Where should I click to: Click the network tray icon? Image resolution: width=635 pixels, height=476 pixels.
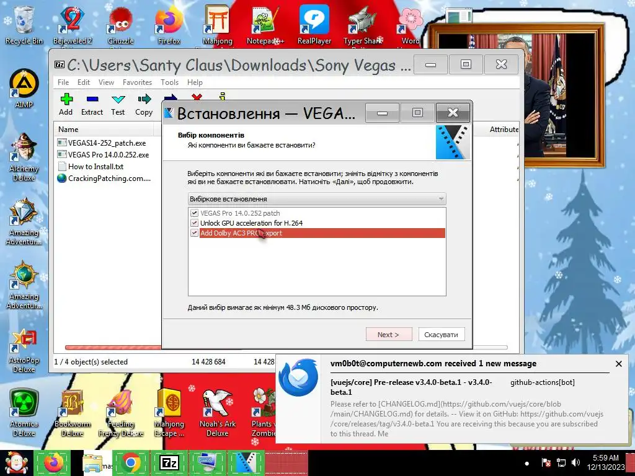[561, 462]
